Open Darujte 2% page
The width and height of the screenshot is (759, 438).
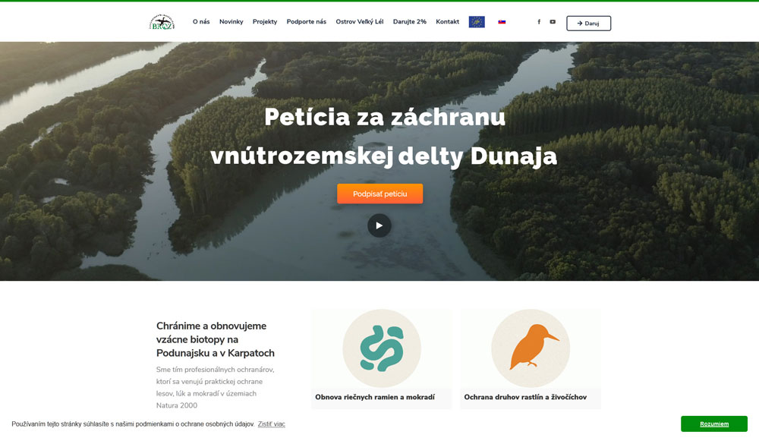coord(410,22)
